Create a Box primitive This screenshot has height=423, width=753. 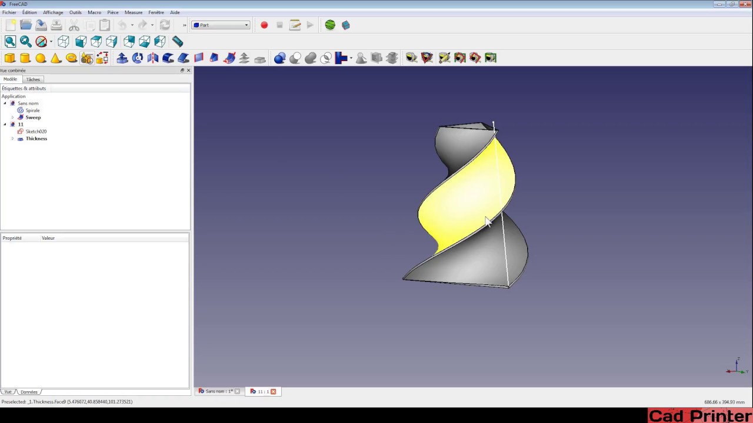click(10, 58)
